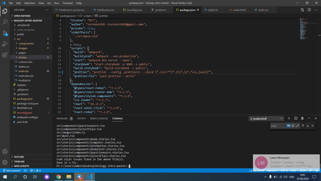Screen dimensions: 321x181
Task: Change UTF-8 file encoding
Action: 284,170
